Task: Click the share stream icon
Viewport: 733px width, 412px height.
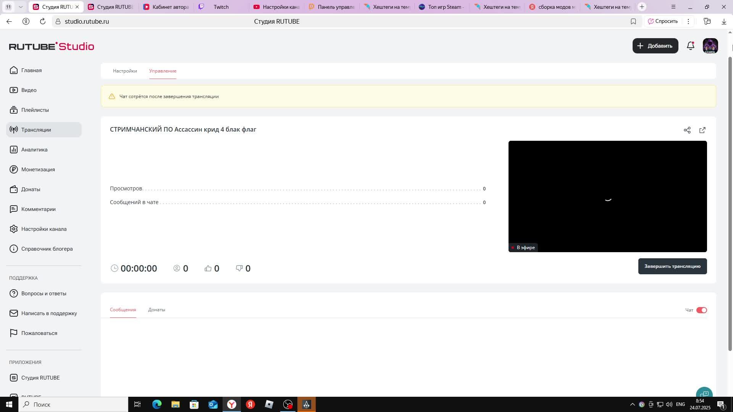Action: [x=687, y=130]
